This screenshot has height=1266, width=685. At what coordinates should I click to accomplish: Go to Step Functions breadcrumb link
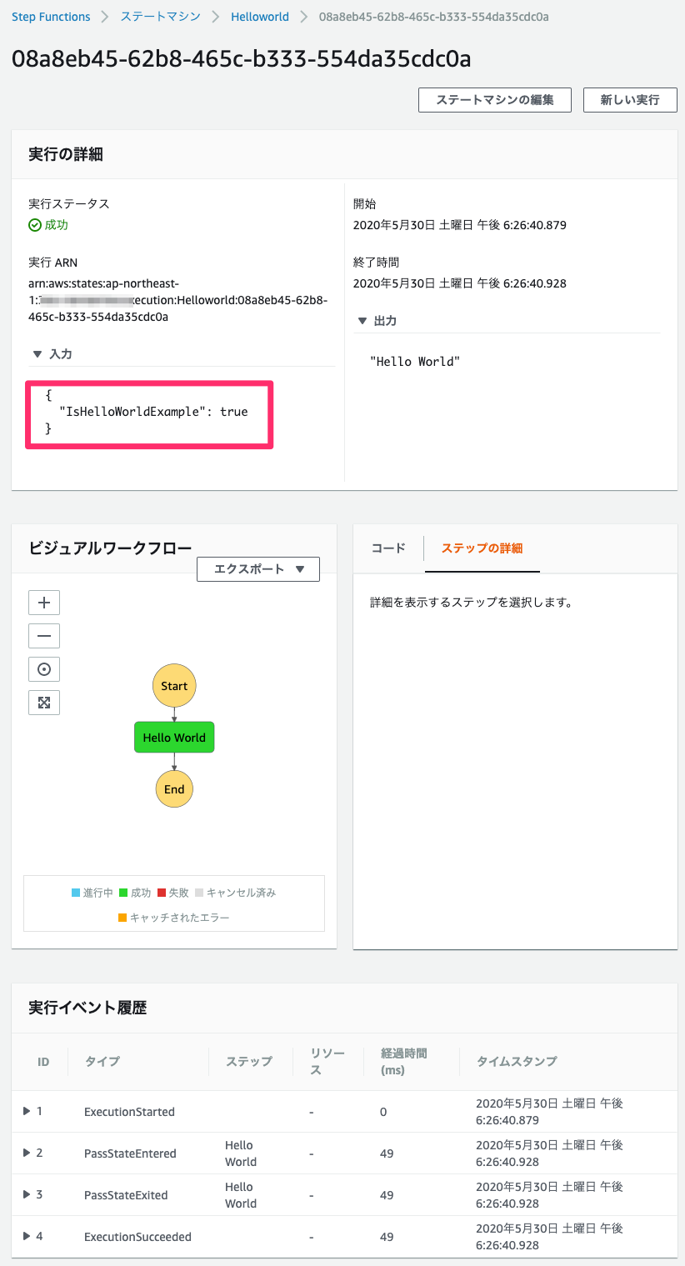coord(51,17)
